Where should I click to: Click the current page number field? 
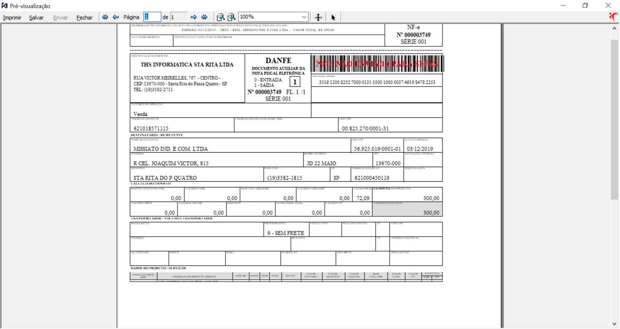click(152, 17)
